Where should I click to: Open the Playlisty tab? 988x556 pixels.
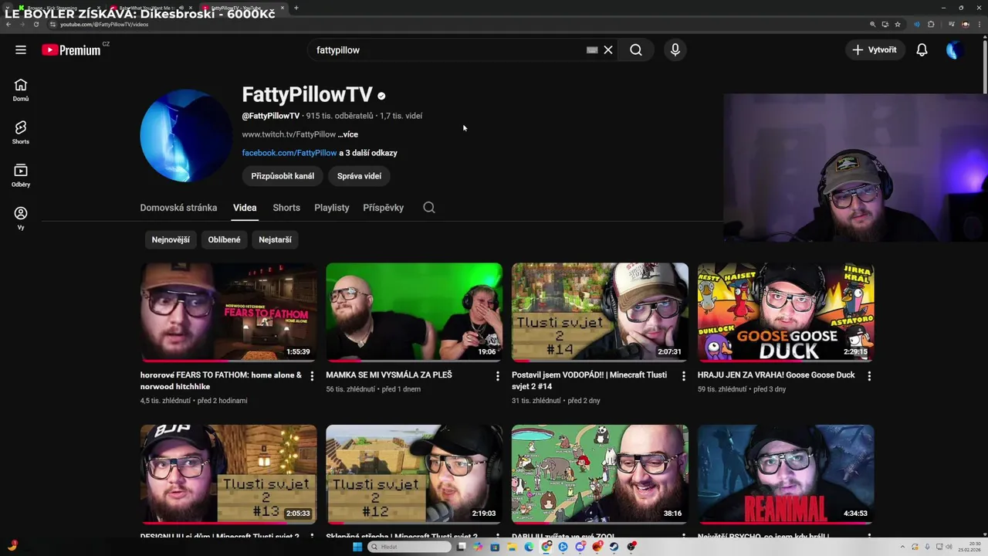pyautogui.click(x=332, y=208)
